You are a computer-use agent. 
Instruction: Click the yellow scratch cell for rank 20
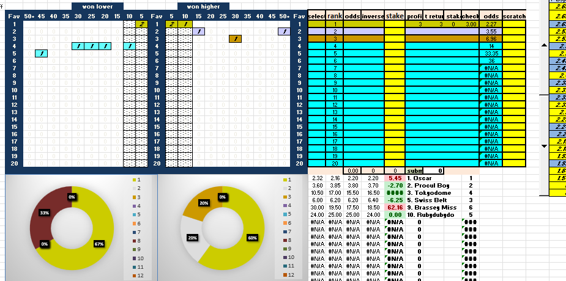click(514, 163)
